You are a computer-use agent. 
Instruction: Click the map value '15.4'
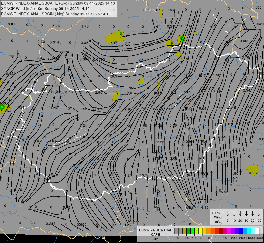click(x=172, y=10)
